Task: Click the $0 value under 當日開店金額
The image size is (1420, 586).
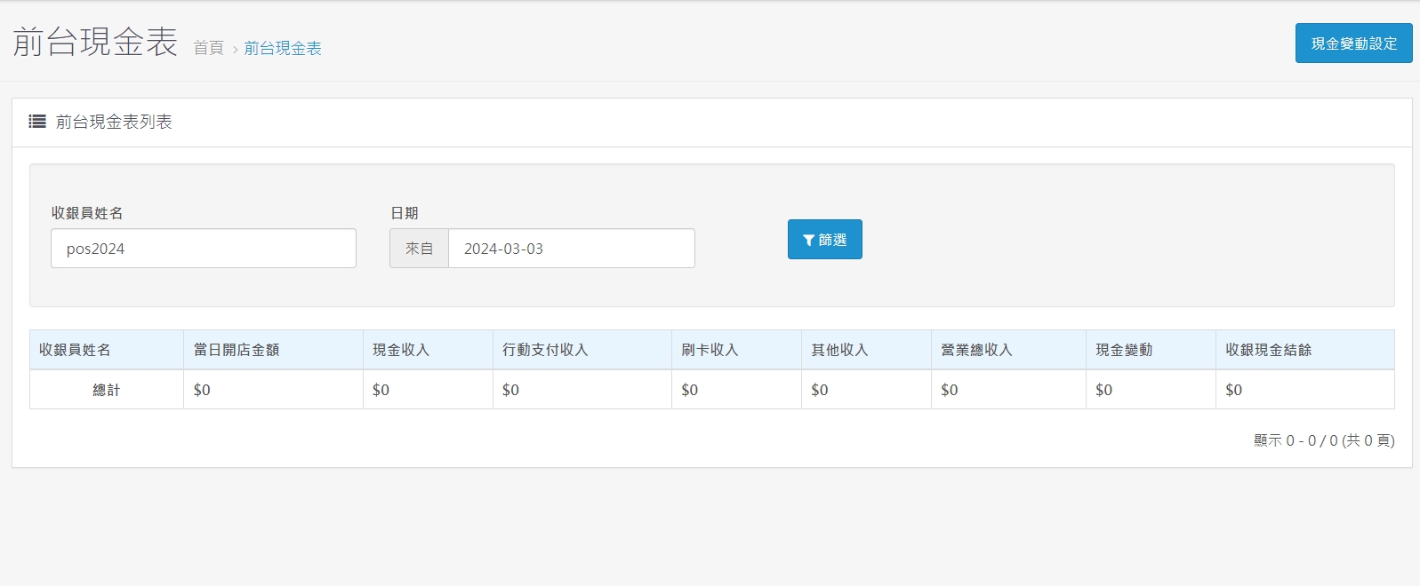Action: coord(202,390)
